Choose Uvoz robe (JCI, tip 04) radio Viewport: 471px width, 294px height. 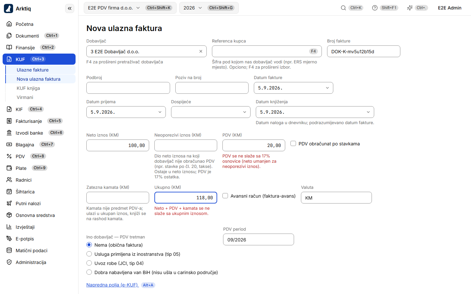(x=89, y=263)
